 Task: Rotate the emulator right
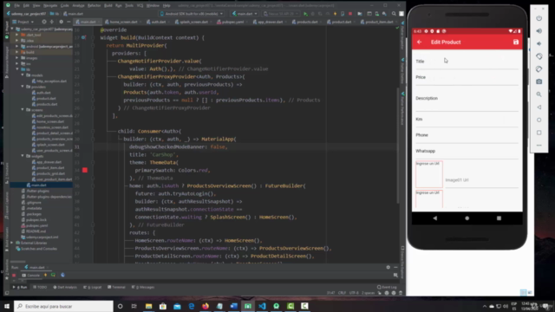[539, 69]
